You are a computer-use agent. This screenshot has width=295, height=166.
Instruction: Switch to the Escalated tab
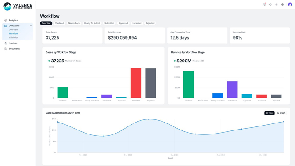(137, 23)
